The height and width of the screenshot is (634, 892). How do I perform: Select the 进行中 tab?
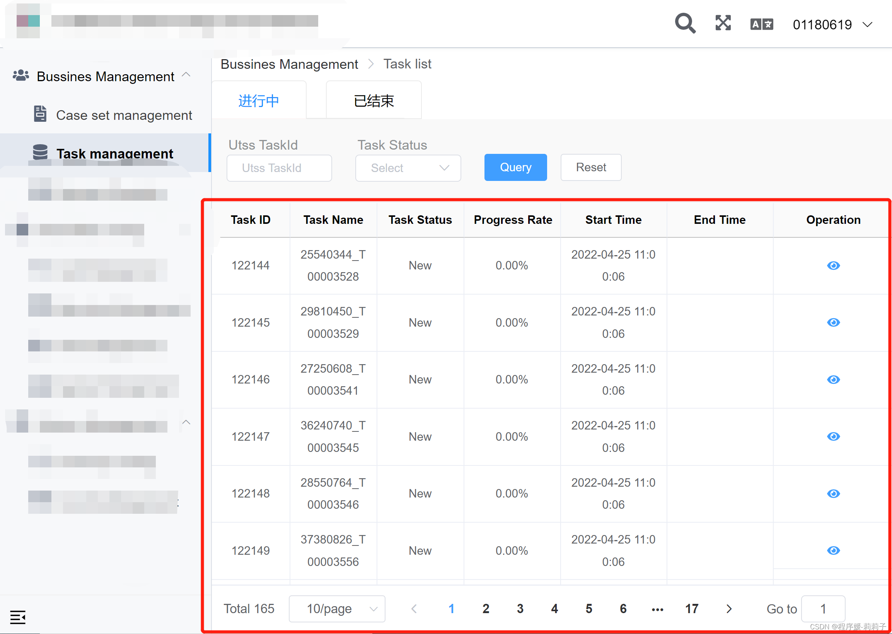pyautogui.click(x=258, y=101)
